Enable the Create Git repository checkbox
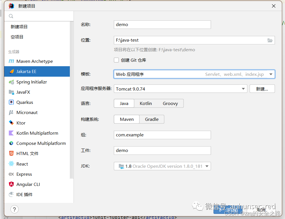This screenshot has height=219, width=285. 116,60
